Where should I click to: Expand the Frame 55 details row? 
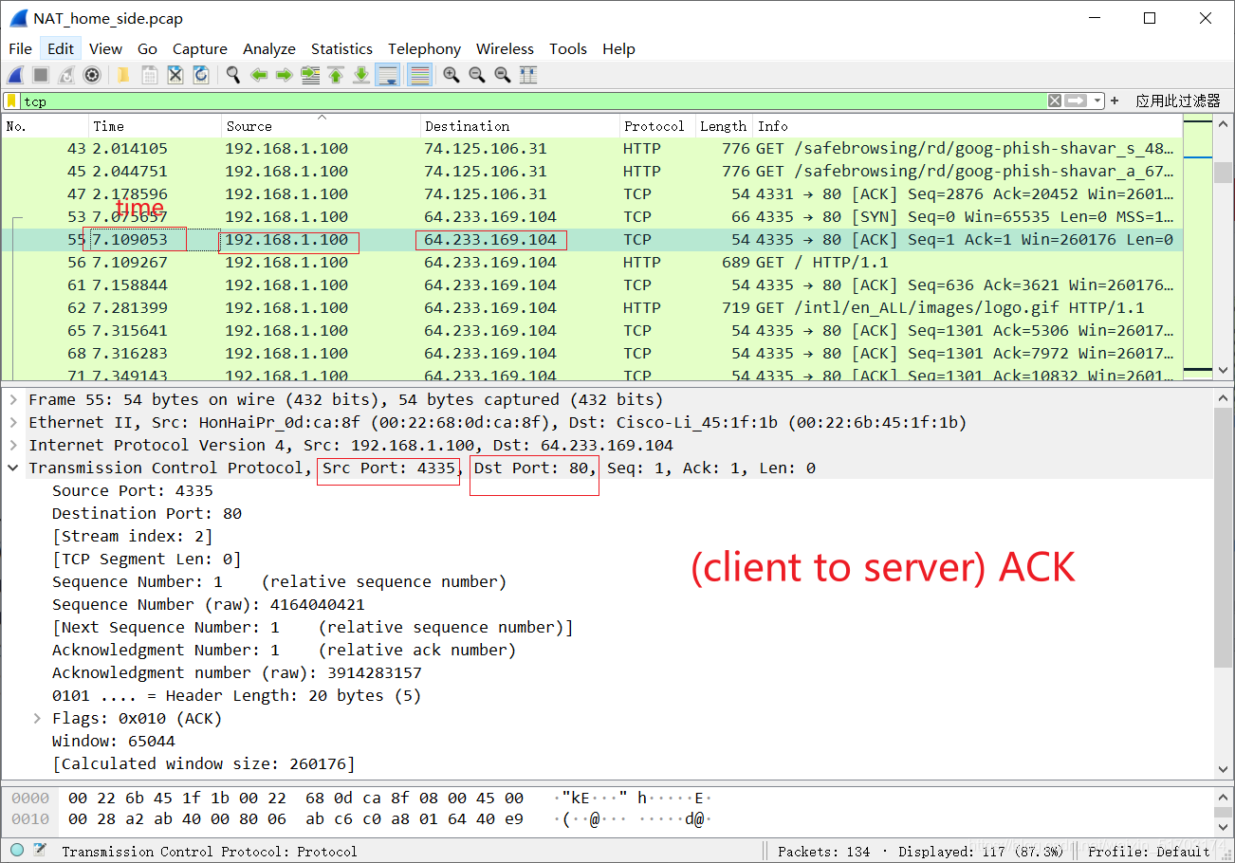[13, 399]
